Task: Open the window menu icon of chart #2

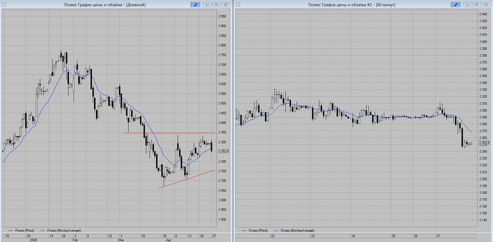Action: point(238,5)
